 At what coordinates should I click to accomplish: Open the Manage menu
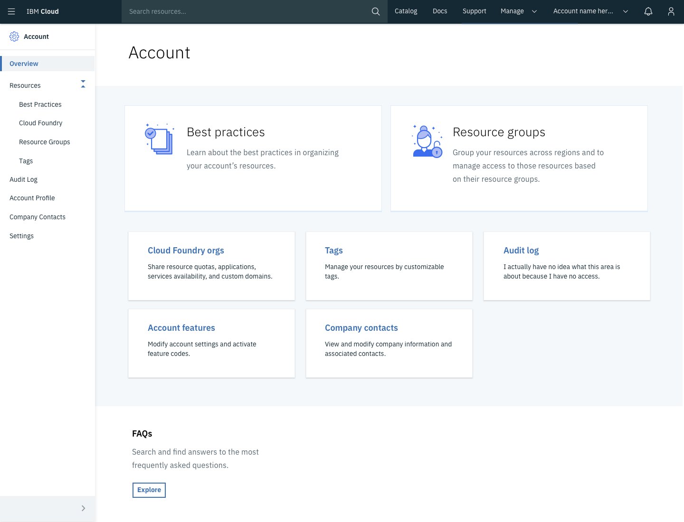pyautogui.click(x=512, y=11)
